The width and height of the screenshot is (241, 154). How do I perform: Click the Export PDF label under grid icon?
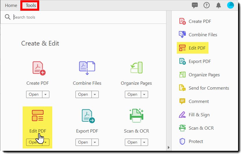pos(87,131)
